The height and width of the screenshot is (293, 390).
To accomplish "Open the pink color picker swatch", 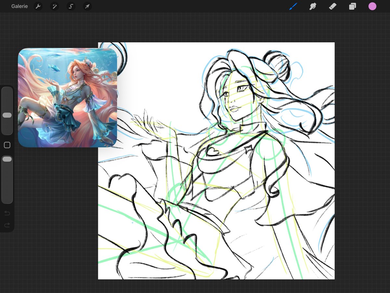I will pyautogui.click(x=372, y=6).
